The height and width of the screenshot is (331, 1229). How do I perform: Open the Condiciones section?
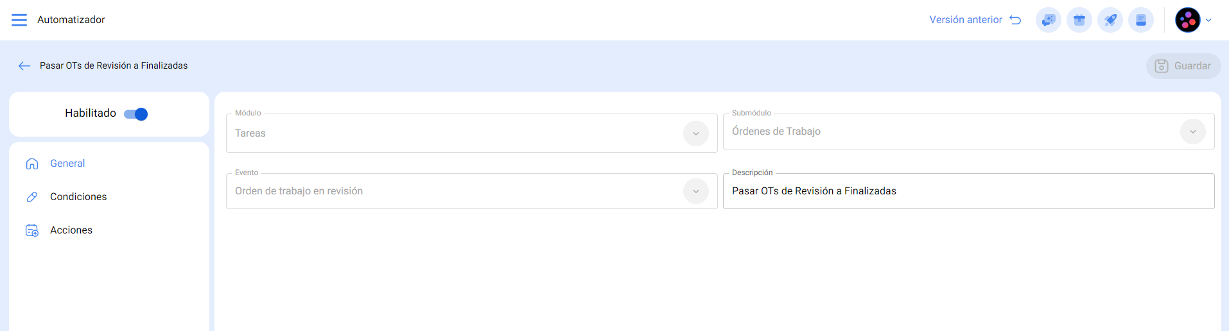click(x=78, y=197)
